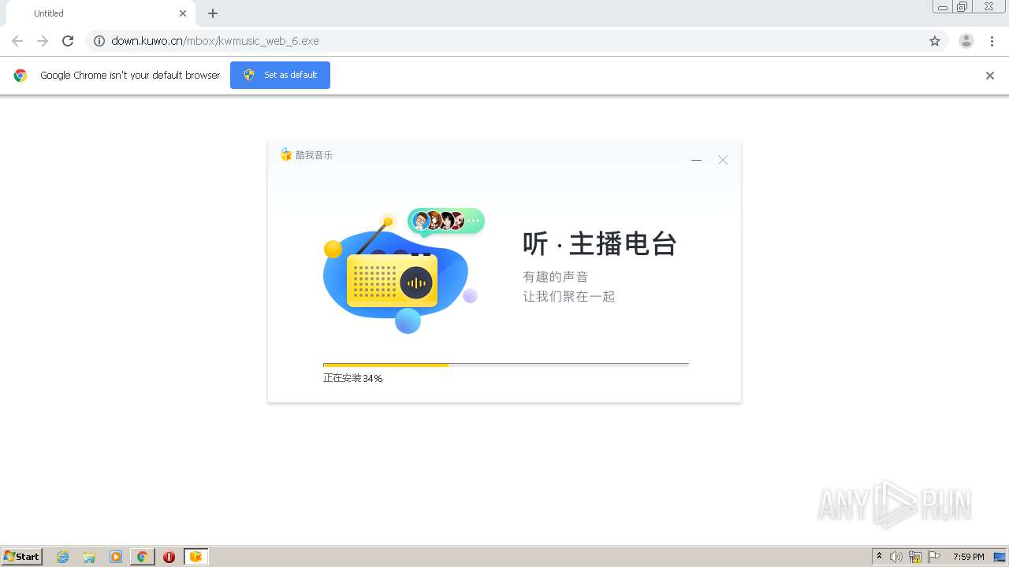
Task: Click the 让我们聚在一起 text line
Action: 569,297
